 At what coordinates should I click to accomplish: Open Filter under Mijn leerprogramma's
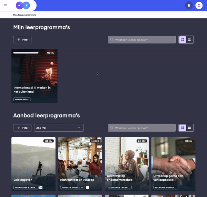click(22, 40)
